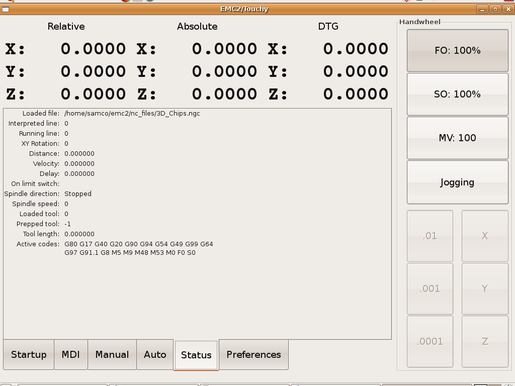Select the Y axis jog button
The width and height of the screenshot is (515, 386).
point(485,289)
